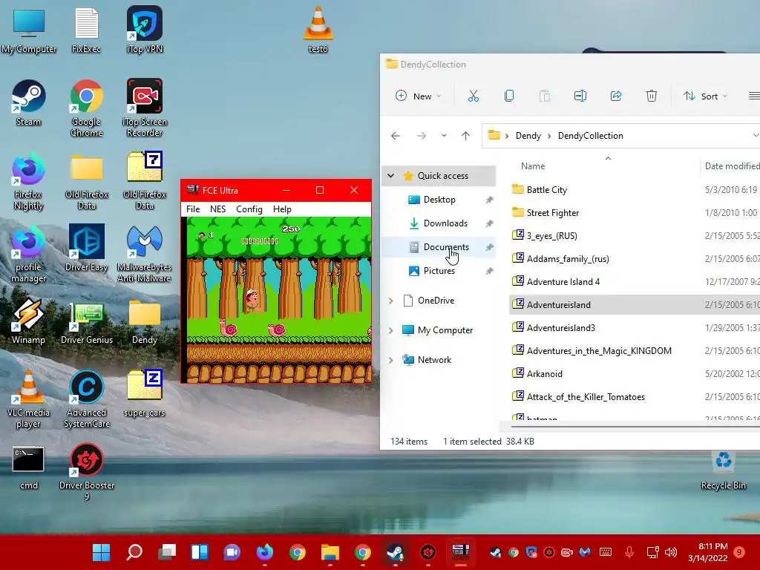Launch Malwarebytes Anti-Malware desktop shortcut
Screen dimensions: 760x570
[x=145, y=253]
